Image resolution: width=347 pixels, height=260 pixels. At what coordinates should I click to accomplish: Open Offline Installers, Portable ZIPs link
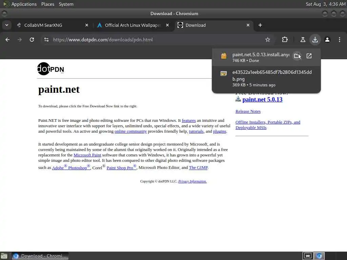coord(268,125)
